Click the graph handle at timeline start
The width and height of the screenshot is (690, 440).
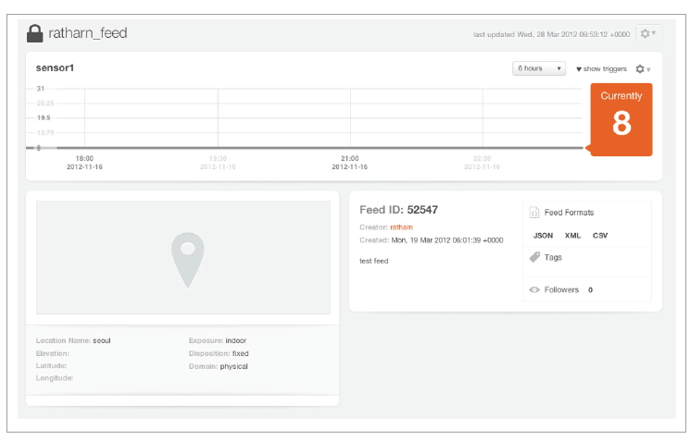point(38,148)
